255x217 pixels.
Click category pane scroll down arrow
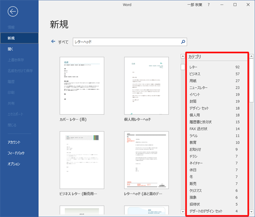click(x=251, y=212)
